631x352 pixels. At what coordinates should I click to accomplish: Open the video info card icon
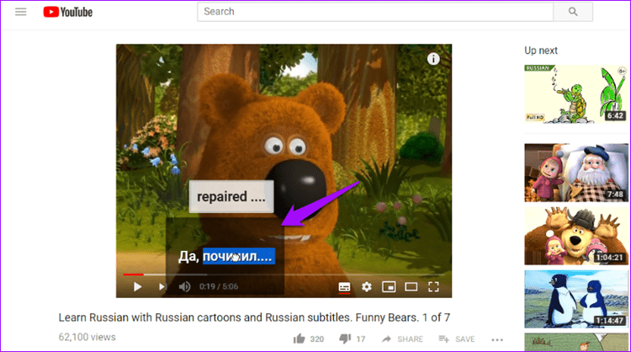click(x=433, y=59)
